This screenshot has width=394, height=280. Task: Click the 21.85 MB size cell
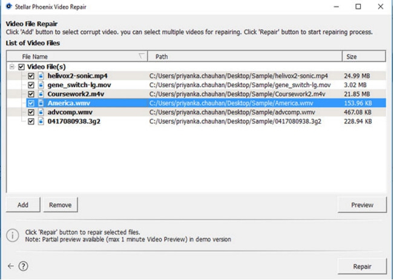pyautogui.click(x=357, y=94)
